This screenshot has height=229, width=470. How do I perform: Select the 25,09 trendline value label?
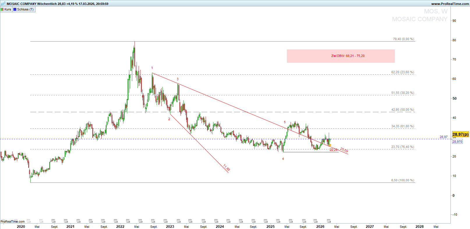[344, 150]
